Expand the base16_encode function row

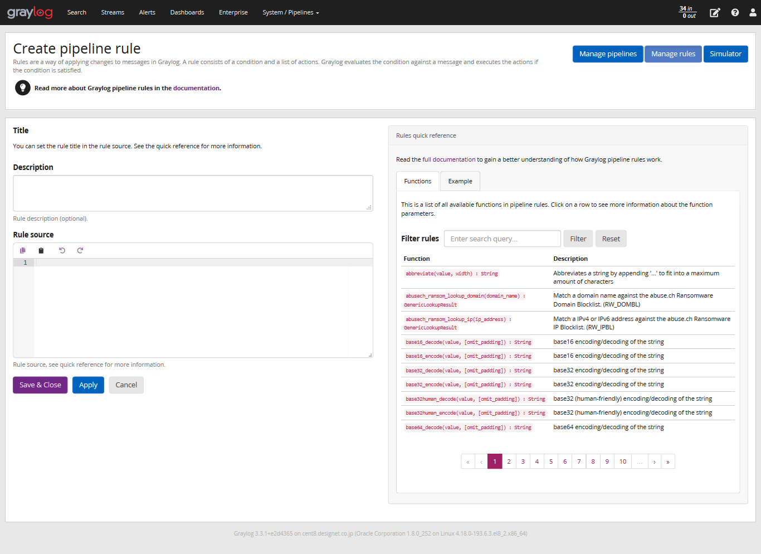pos(568,356)
